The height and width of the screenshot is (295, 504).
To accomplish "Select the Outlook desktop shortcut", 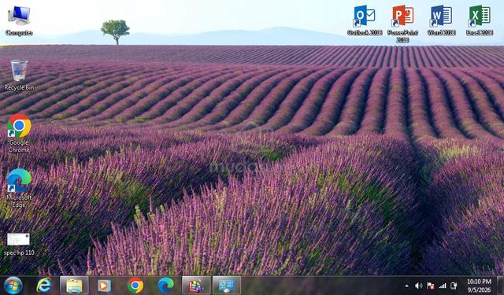I will click(x=365, y=20).
